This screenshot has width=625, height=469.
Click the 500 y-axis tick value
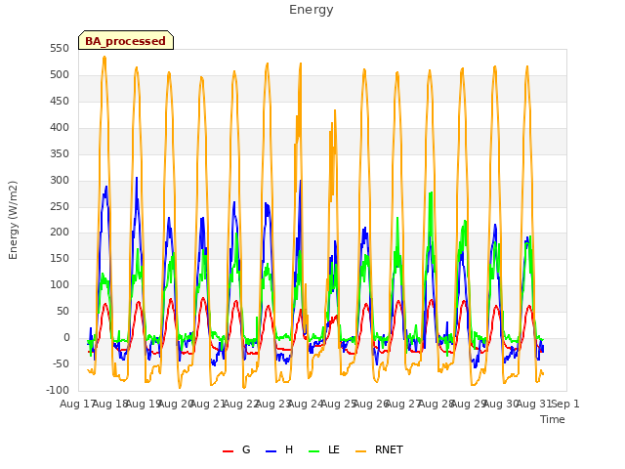point(60,74)
